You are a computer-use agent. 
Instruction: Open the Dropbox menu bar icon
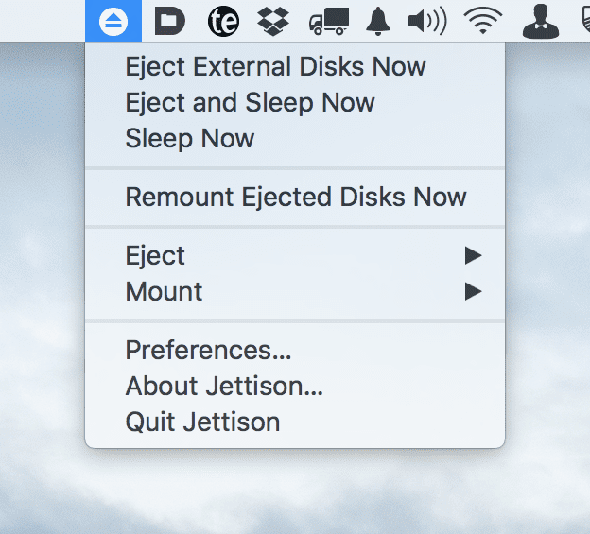point(275,21)
